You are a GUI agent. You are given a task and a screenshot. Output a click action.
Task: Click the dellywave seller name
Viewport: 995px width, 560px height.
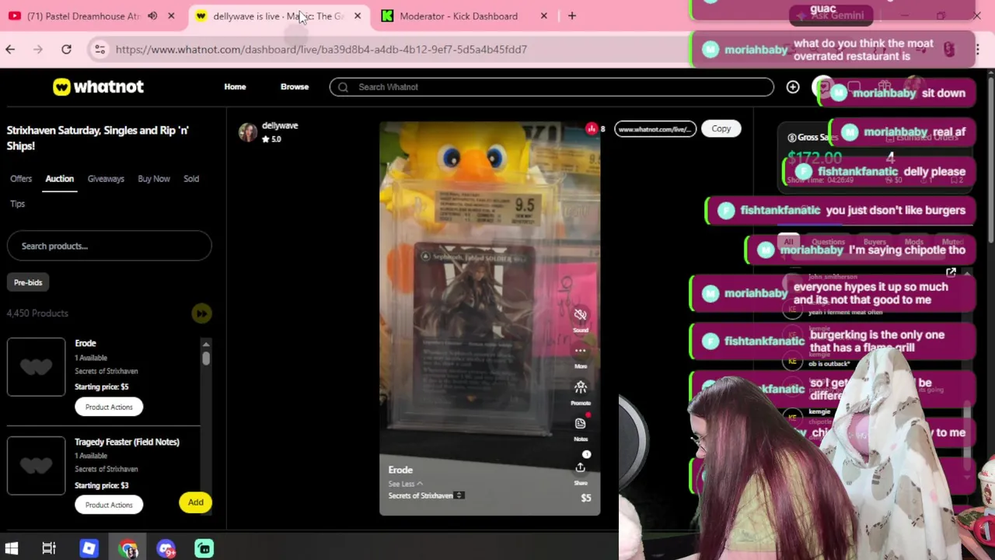[280, 125]
